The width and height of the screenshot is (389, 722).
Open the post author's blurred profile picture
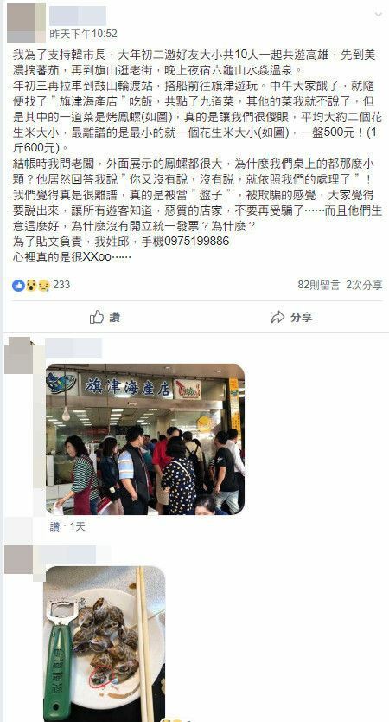(26, 23)
